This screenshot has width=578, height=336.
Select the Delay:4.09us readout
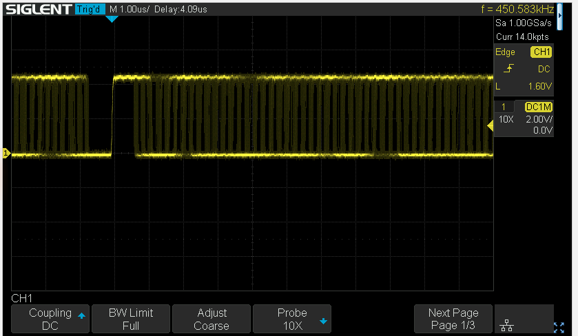click(x=180, y=9)
